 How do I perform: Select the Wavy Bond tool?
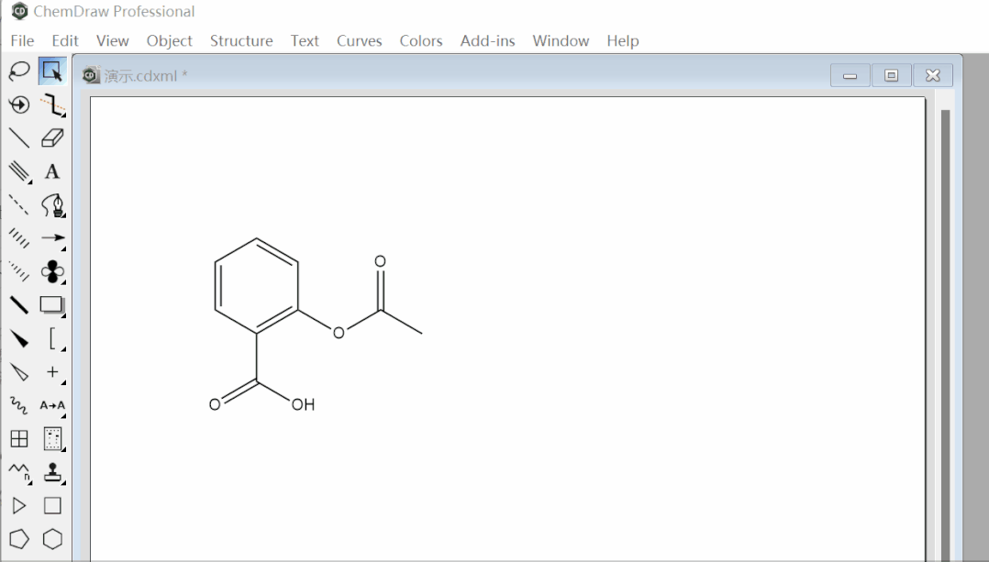19,406
